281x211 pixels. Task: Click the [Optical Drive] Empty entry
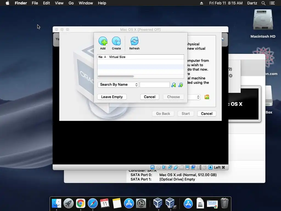tap(177, 179)
